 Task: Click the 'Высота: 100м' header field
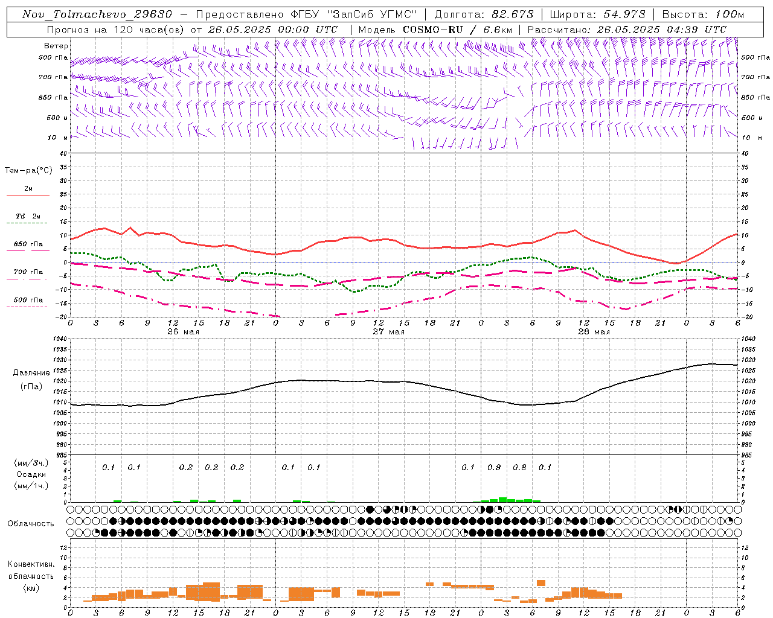click(703, 14)
